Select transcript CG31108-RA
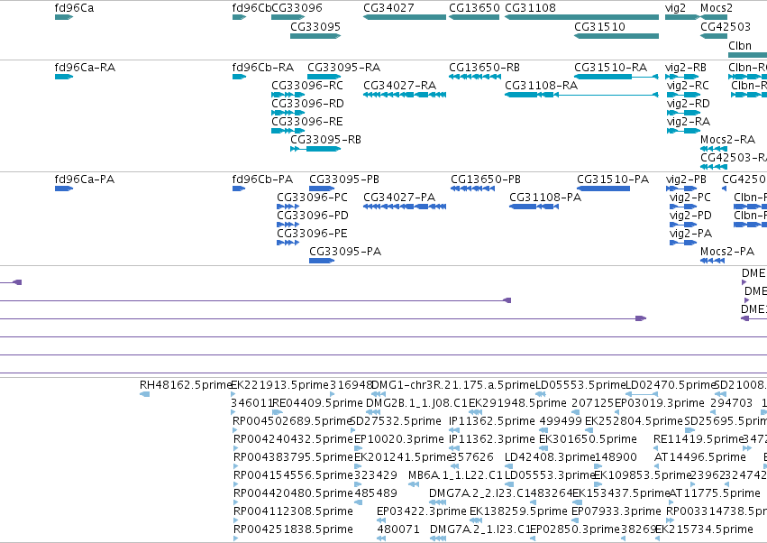The width and height of the screenshot is (767, 543). click(x=581, y=95)
